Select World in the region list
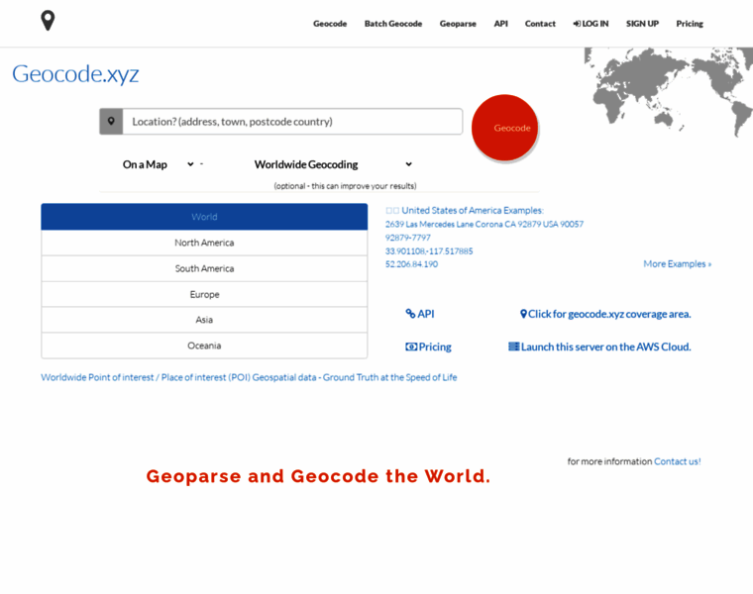Viewport: 753px width, 594px height. (204, 217)
